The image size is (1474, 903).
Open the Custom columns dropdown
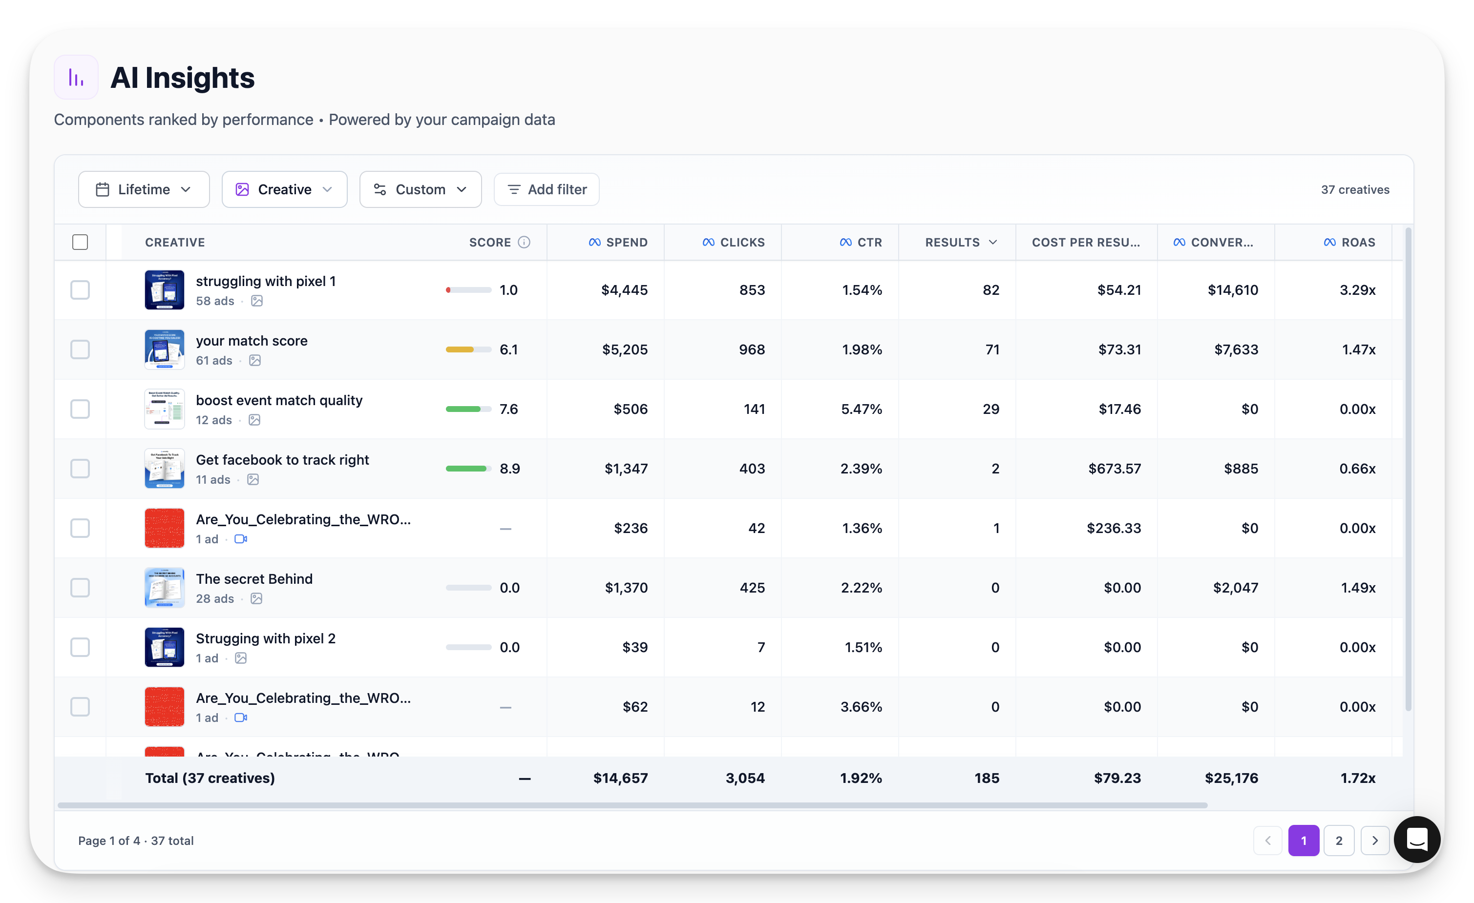click(420, 189)
